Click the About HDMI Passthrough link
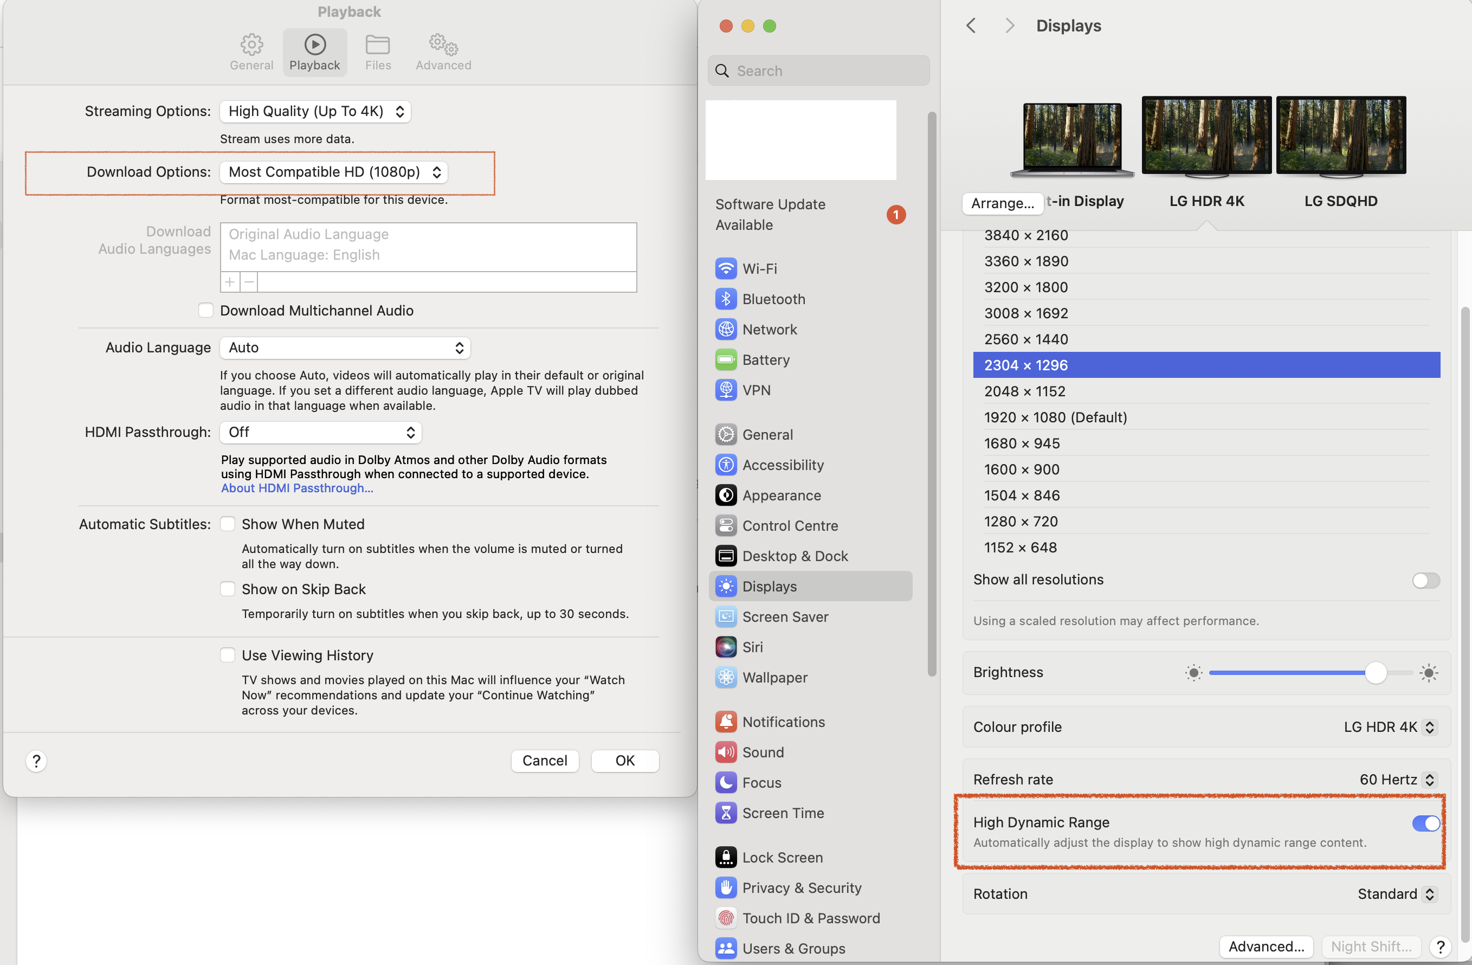Viewport: 1472px width, 965px height. 297,488
